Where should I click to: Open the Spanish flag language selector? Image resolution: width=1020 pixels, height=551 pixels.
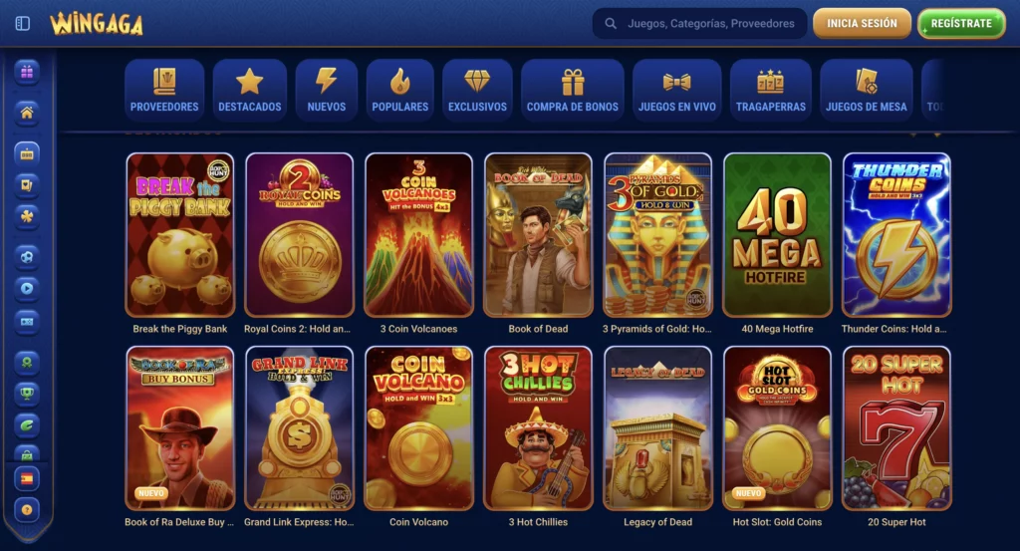tap(27, 479)
